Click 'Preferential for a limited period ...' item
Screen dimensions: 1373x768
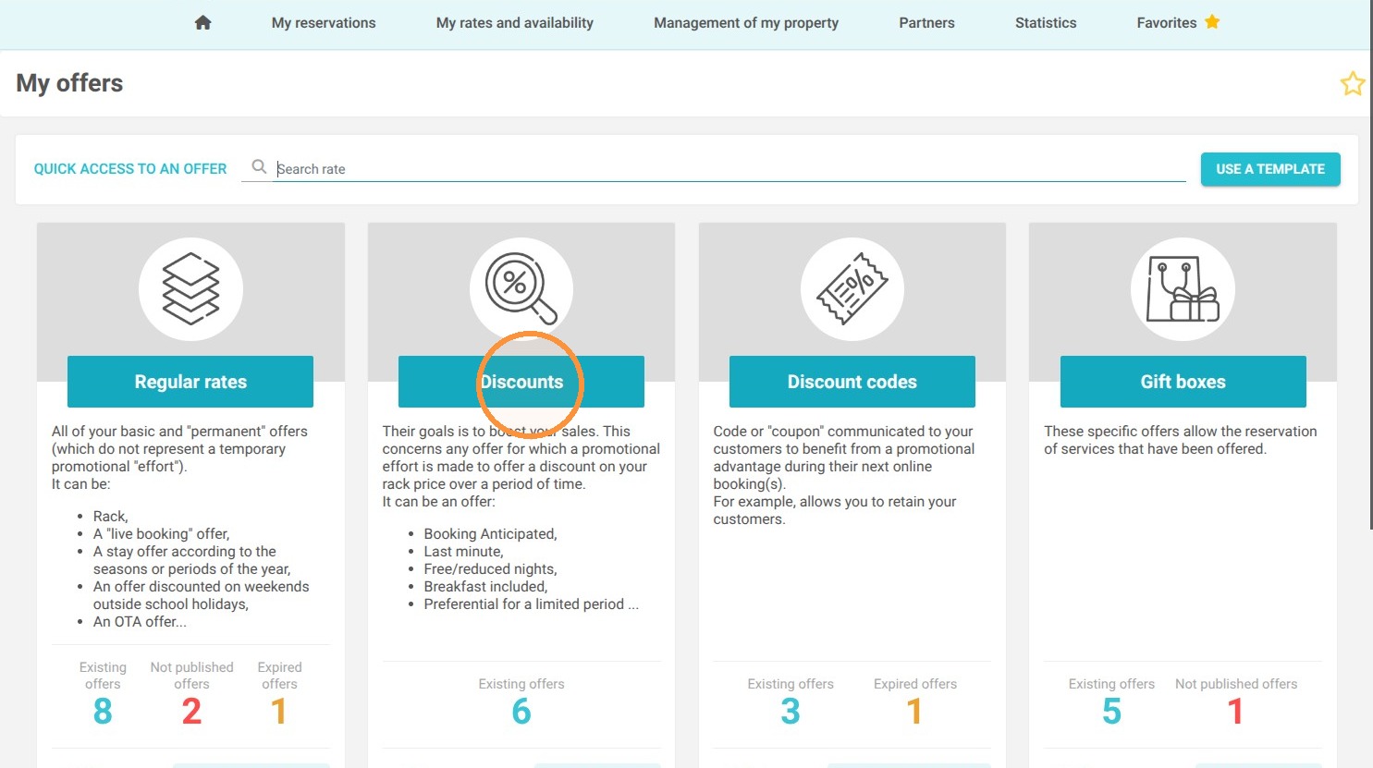pos(531,604)
